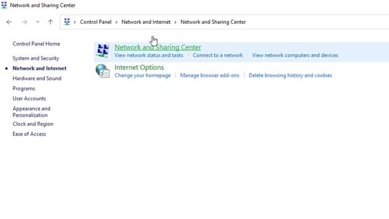Viewport: 389px width, 219px height.
Task: Expand chevron before Control Panel breadcrumb
Action: click(x=75, y=22)
